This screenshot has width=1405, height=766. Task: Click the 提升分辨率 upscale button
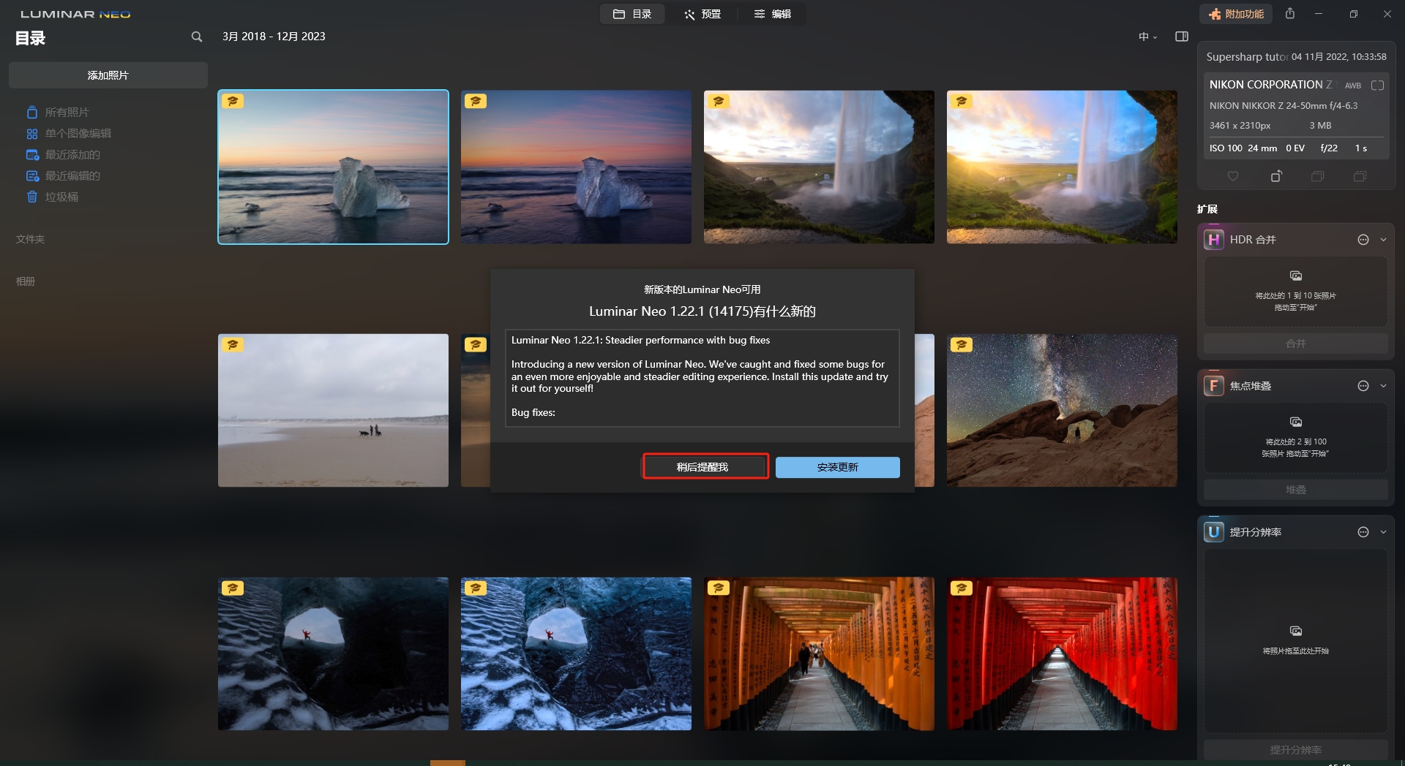tap(1296, 750)
